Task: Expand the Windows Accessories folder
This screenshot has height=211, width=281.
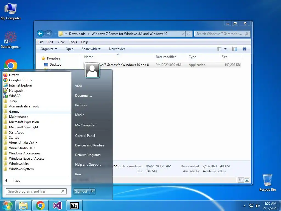Action: pyautogui.click(x=37, y=153)
